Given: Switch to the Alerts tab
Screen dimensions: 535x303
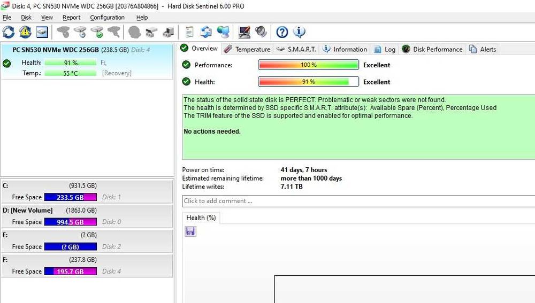Looking at the screenshot, I should point(483,49).
